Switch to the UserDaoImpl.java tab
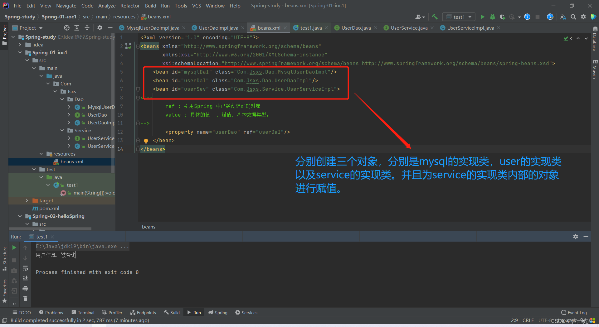This screenshot has height=327, width=599. 218,28
